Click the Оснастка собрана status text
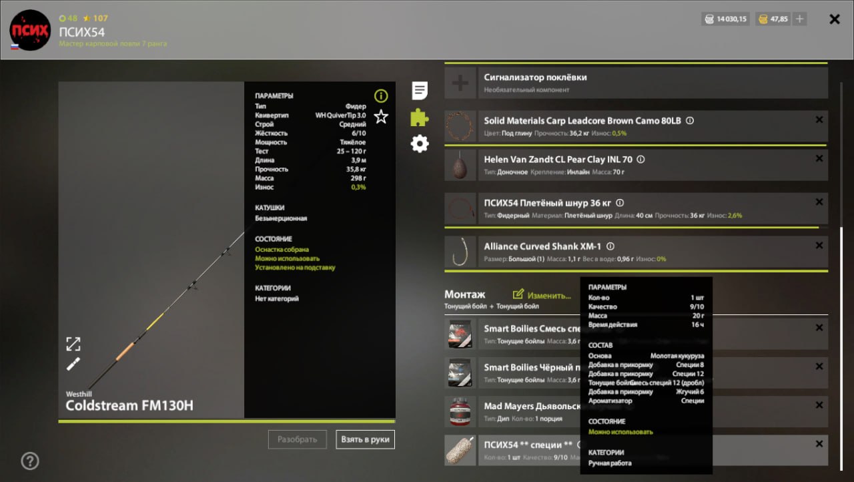The image size is (854, 482). point(282,250)
